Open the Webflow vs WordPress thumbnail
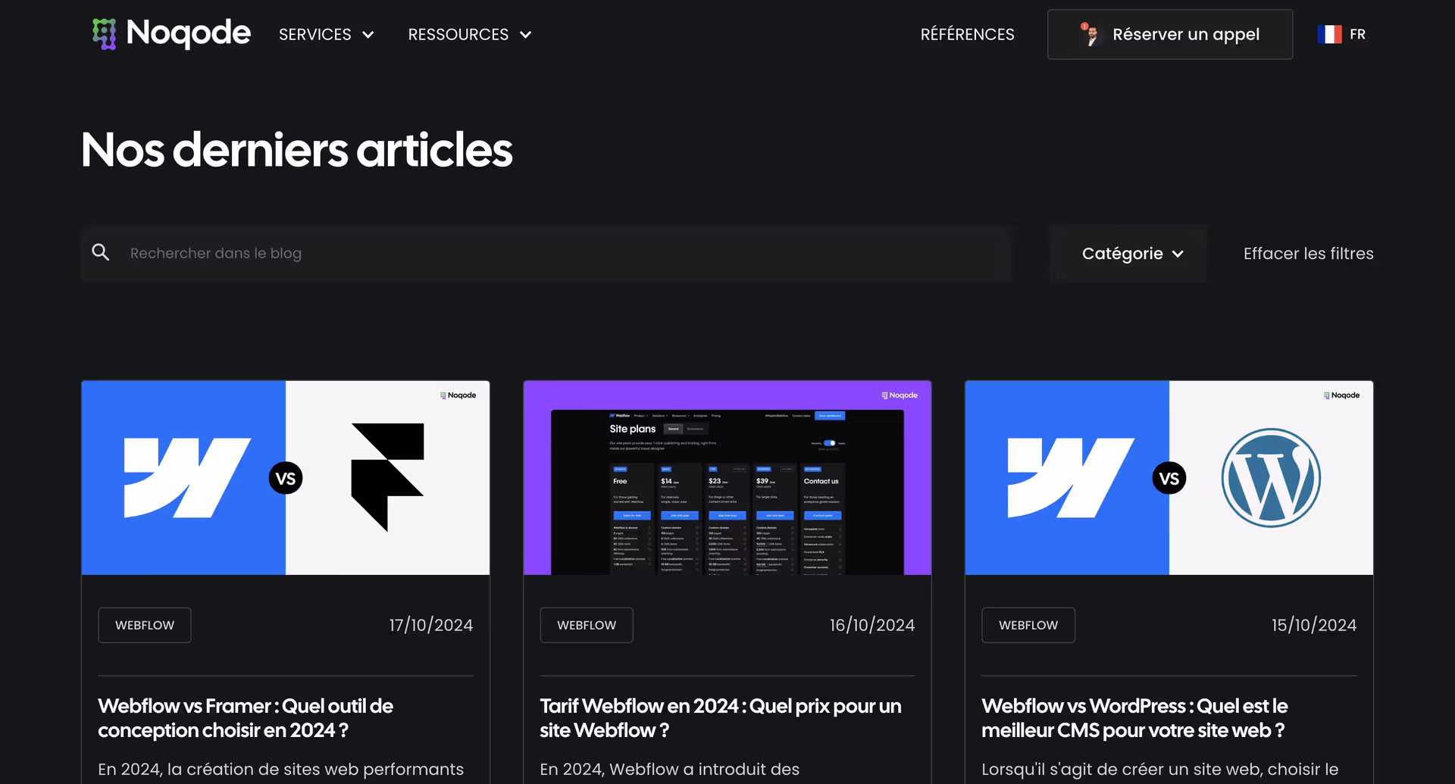 coord(1169,478)
